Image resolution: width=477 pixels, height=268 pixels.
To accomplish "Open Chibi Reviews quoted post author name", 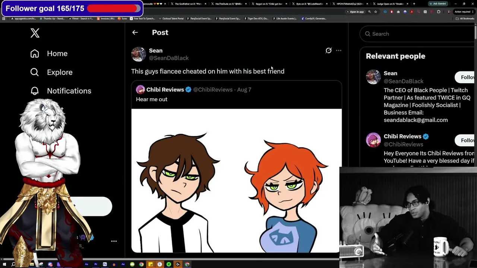I will [x=165, y=90].
